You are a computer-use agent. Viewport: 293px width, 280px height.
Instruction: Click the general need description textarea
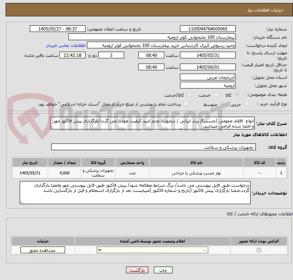(x=152, y=123)
